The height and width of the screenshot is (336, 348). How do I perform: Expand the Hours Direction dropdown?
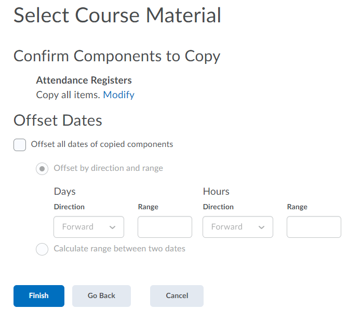238,227
